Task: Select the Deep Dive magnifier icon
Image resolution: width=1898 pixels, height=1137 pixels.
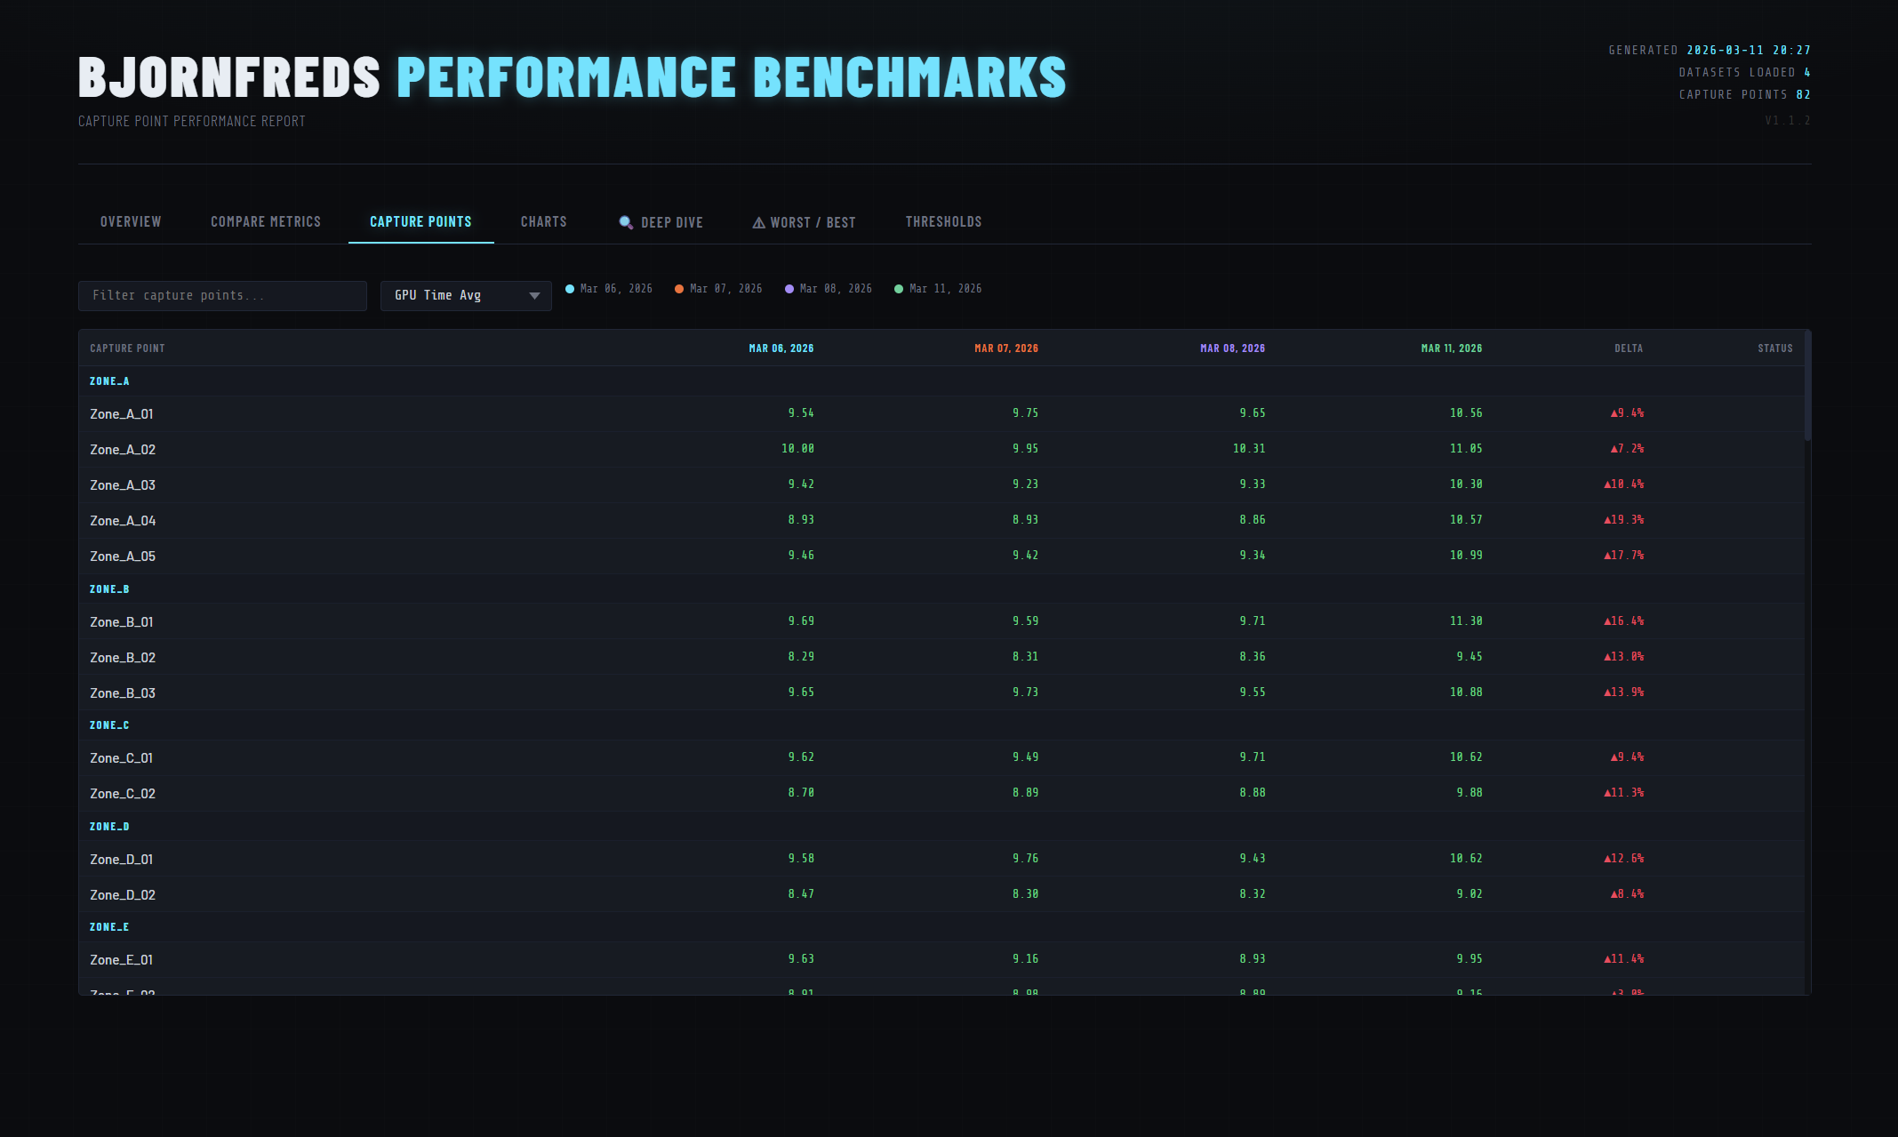Action: pyautogui.click(x=626, y=222)
